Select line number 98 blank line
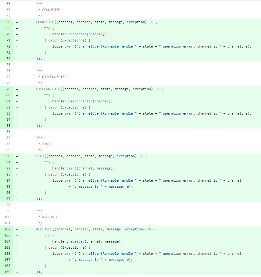This screenshot has width=261, height=277. point(8,205)
